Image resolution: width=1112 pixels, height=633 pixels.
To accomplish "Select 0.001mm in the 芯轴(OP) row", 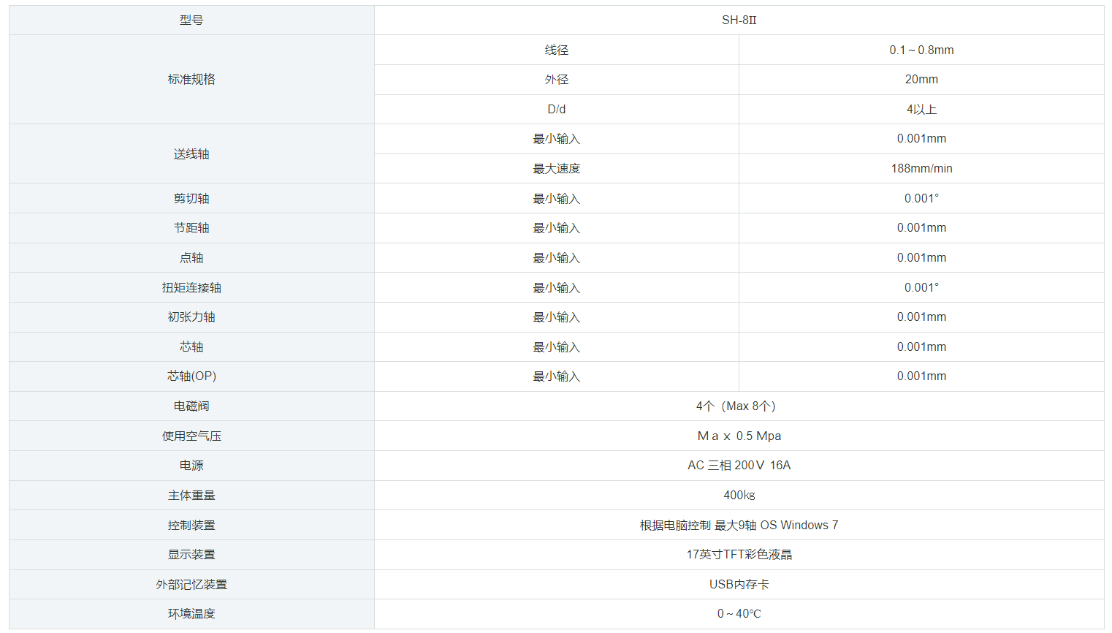I will coord(921,376).
